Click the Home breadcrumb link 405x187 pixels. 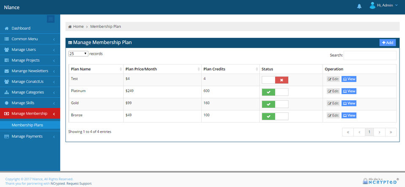(x=78, y=27)
